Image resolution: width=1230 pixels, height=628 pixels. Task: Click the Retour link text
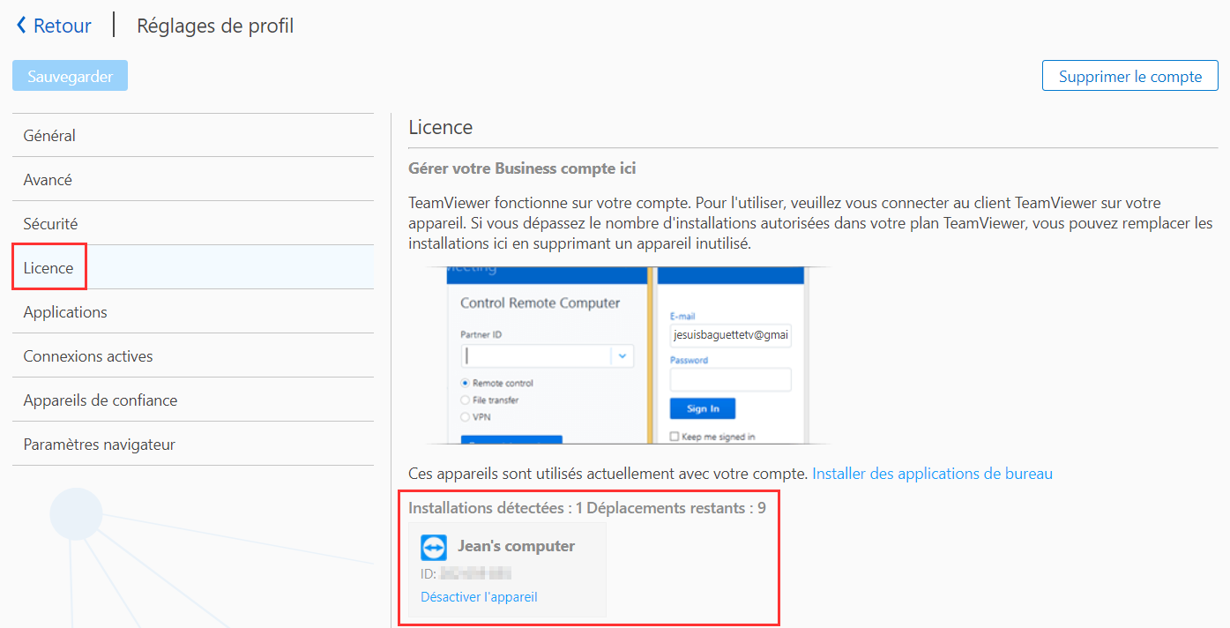coord(63,26)
